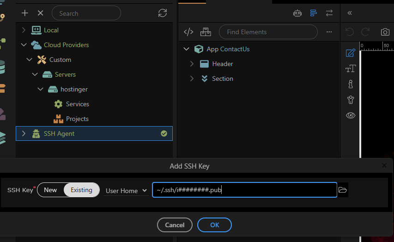This screenshot has width=394, height=242.
Task: Switch to code view icon
Action: (188, 32)
